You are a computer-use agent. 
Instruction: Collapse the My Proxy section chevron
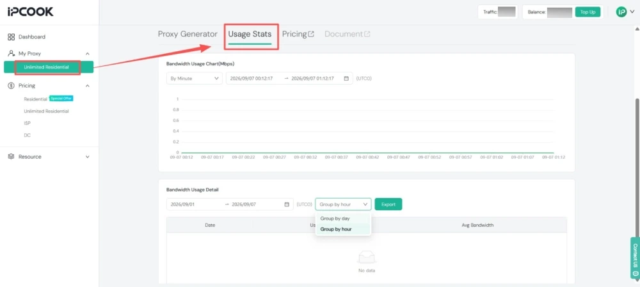click(x=87, y=54)
